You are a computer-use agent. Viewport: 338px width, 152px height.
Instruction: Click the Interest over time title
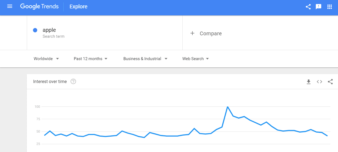click(50, 82)
